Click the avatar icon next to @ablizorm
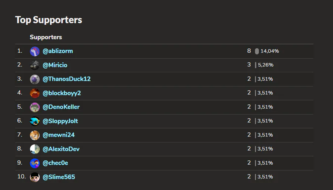 pos(34,51)
